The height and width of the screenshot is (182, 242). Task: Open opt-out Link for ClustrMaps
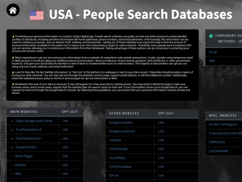pyautogui.click(x=161, y=158)
